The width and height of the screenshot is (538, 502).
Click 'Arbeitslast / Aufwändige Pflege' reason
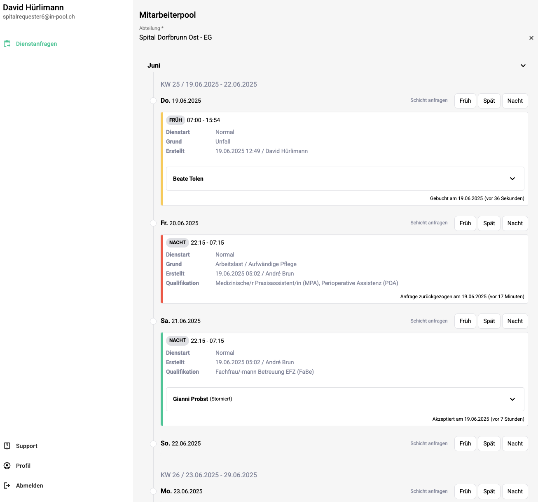click(256, 264)
